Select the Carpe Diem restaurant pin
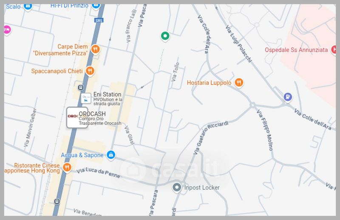Image resolution: width=340 pixels, height=220 pixels. (x=95, y=50)
